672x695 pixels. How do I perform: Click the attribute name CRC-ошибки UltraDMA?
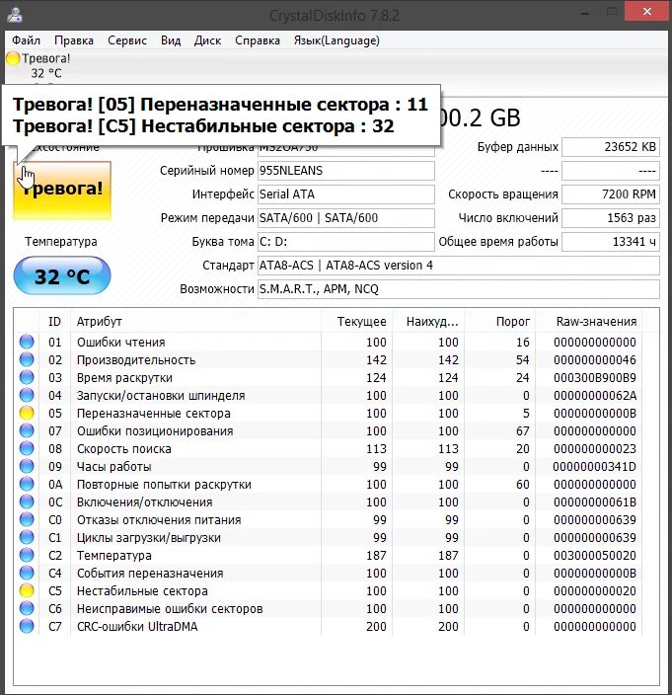point(137,626)
